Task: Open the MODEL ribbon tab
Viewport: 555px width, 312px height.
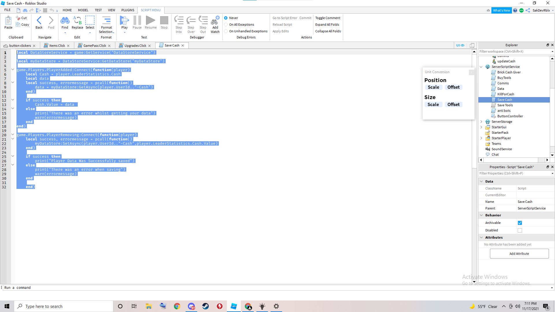Action: coord(83,10)
